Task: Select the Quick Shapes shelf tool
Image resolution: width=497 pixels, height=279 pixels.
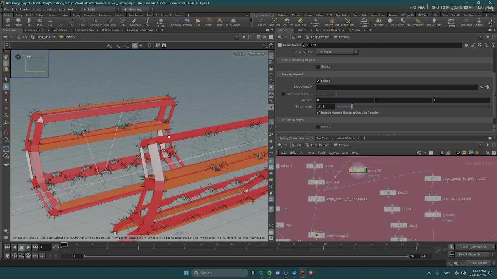Action: 233,22
